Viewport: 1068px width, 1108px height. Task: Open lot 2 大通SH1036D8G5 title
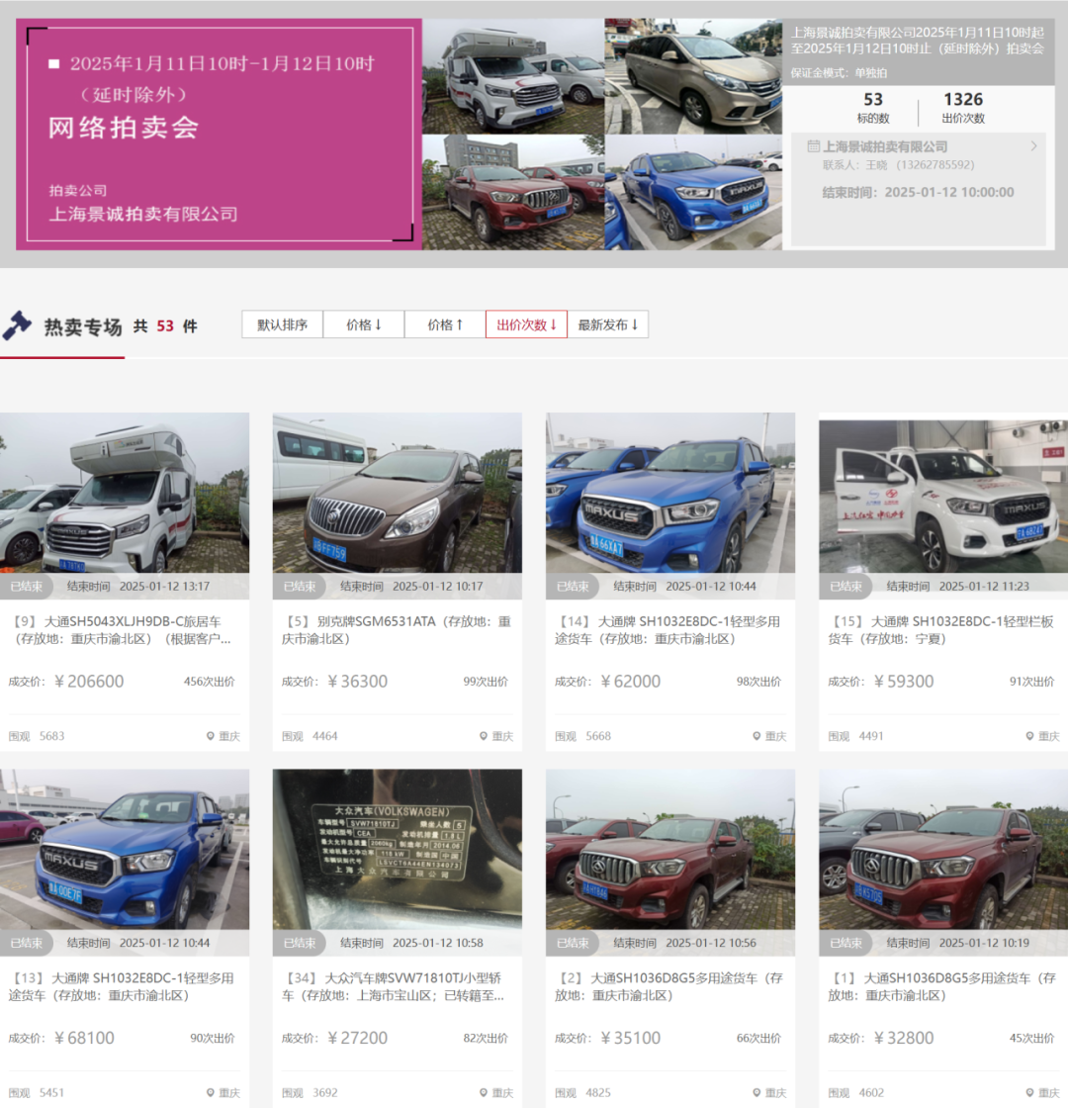pos(668,986)
